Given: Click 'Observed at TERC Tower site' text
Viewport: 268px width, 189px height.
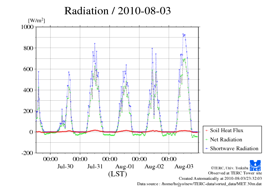Looking at the screenshot, I should [x=235, y=173].
